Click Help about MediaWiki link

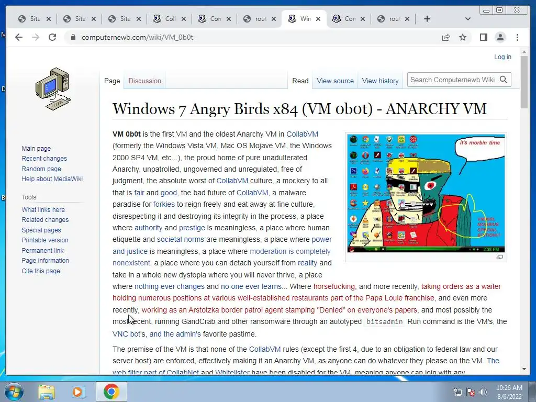tap(52, 179)
